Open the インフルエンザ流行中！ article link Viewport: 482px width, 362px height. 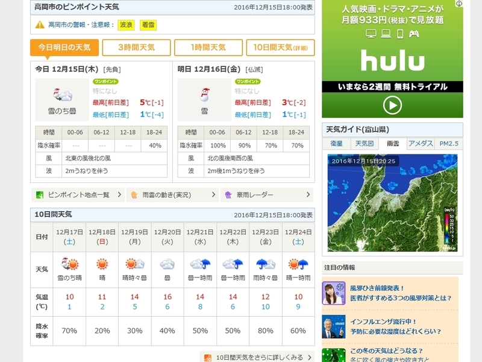coord(383,322)
